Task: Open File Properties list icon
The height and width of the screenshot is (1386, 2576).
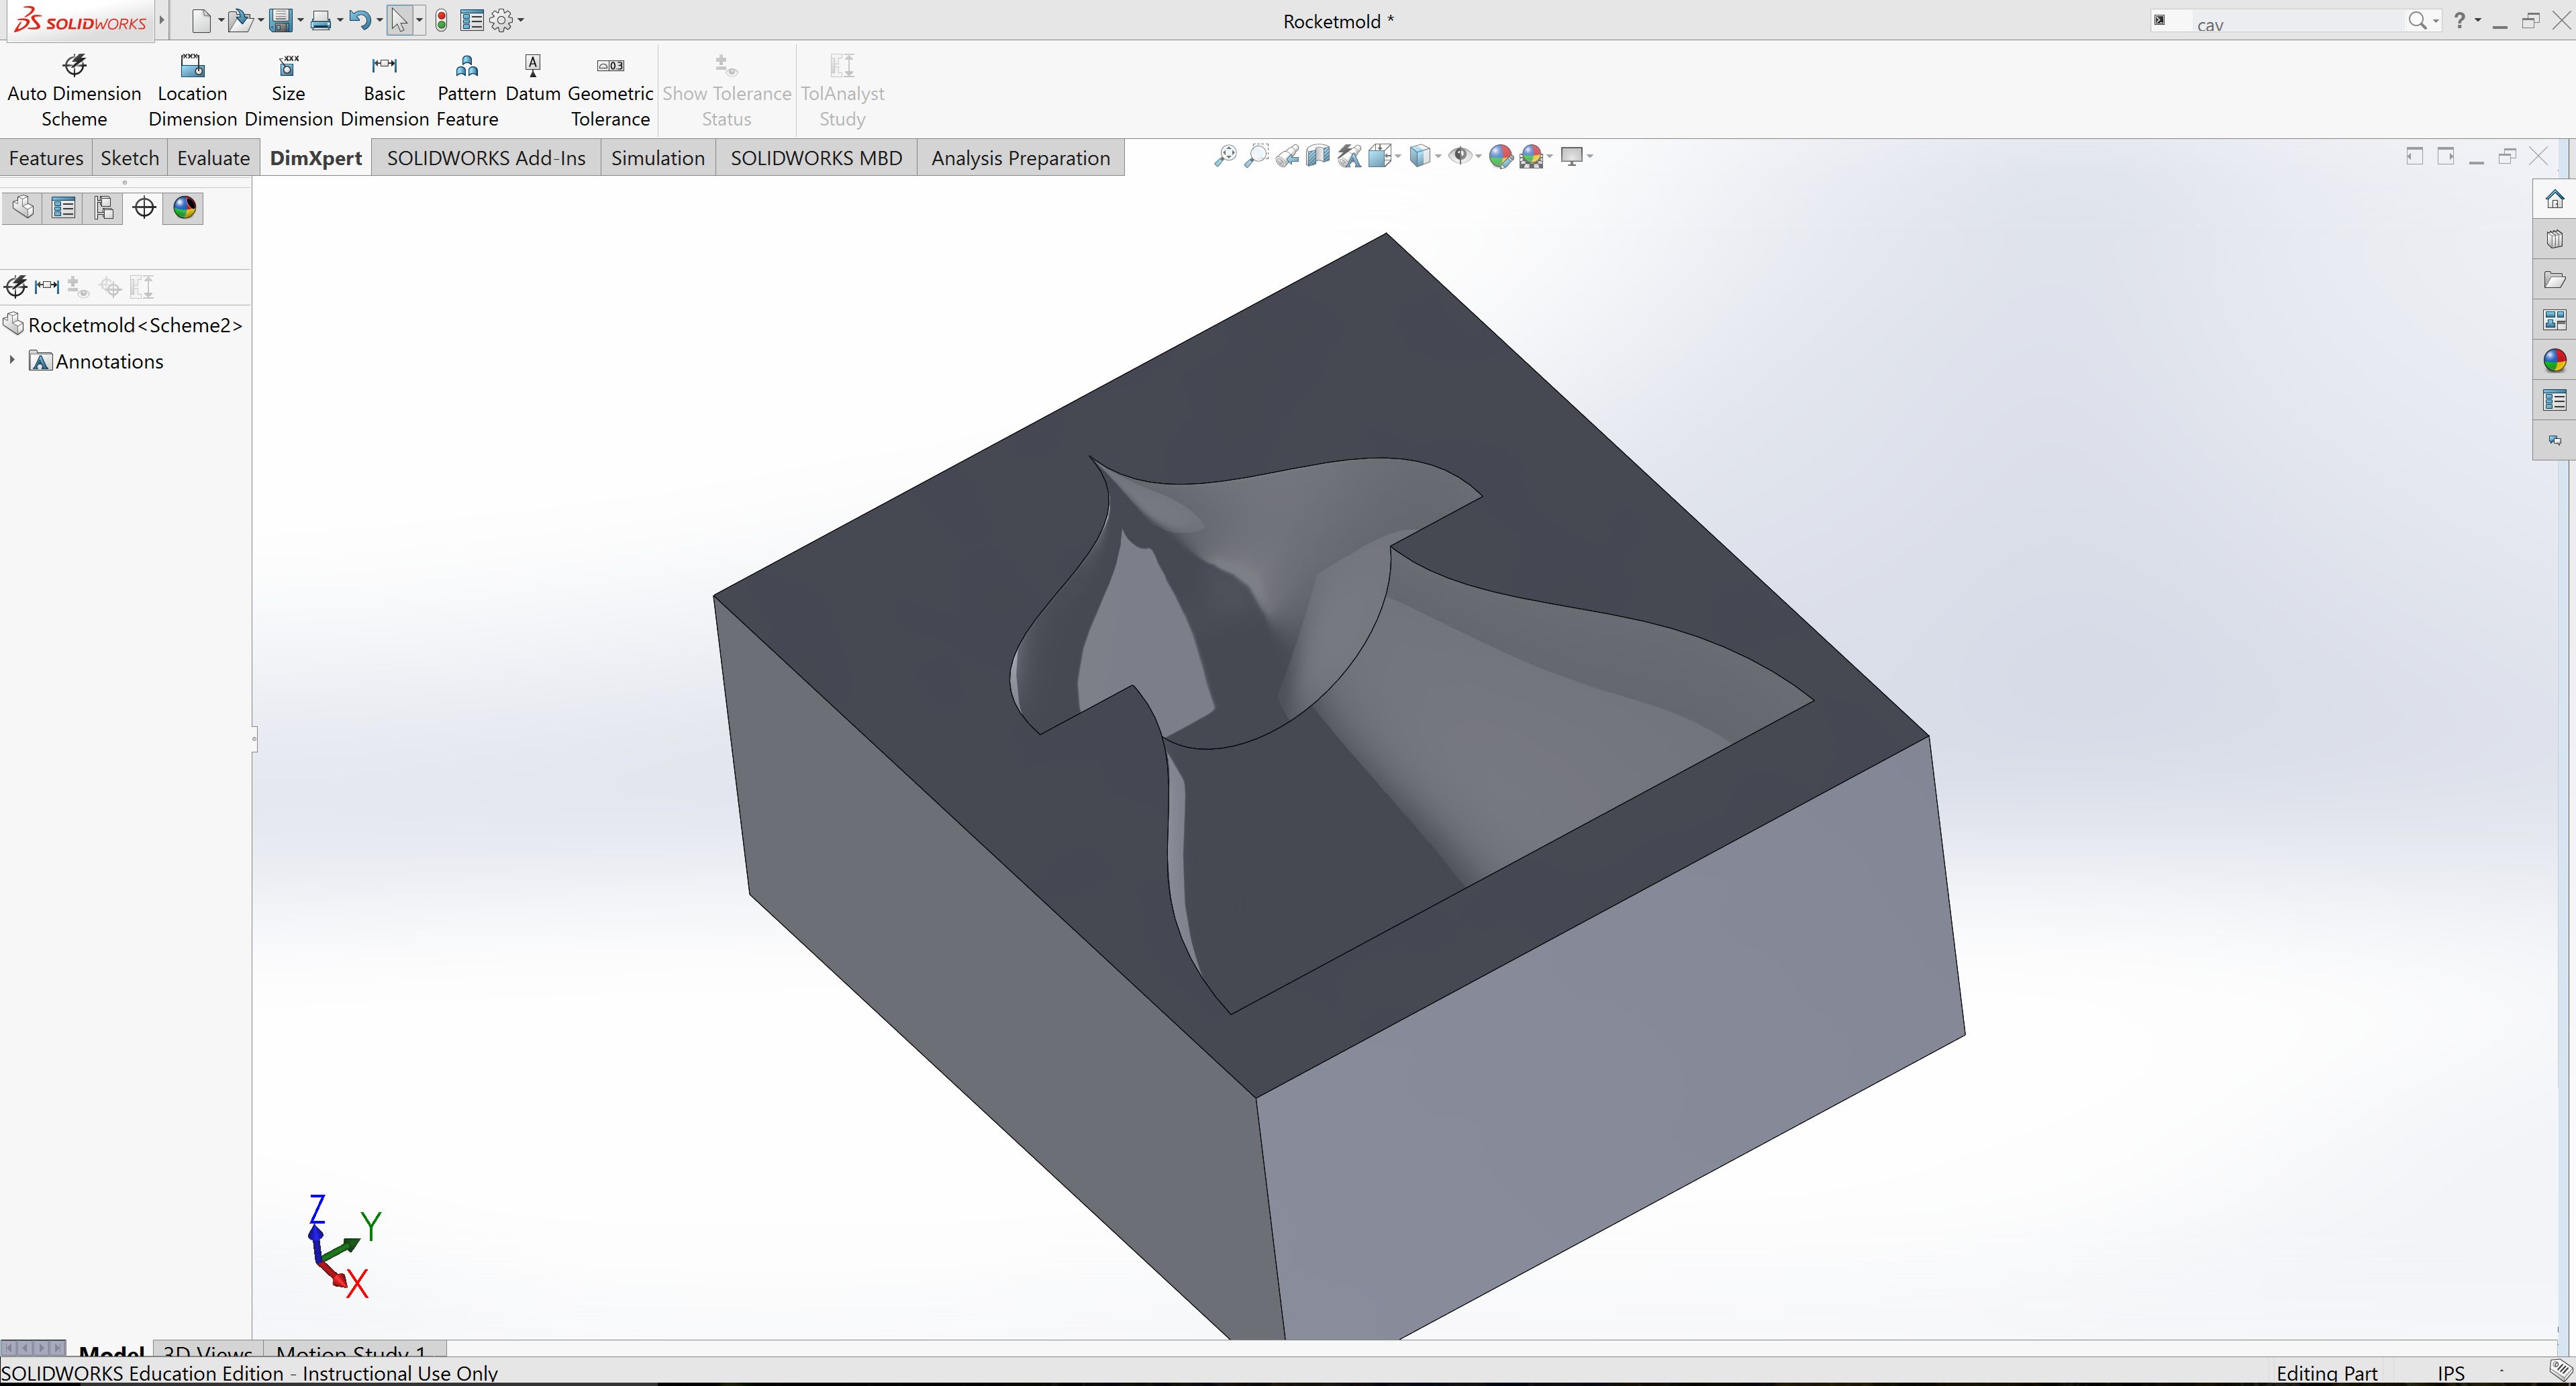Action: (472, 20)
